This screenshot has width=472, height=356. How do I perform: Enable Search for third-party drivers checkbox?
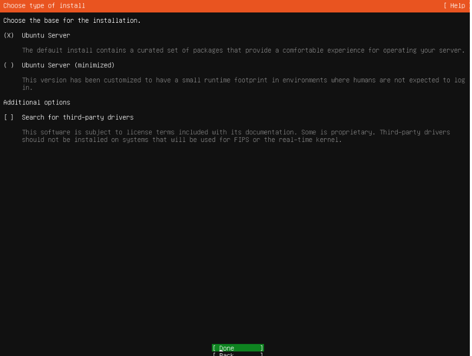(x=68, y=118)
